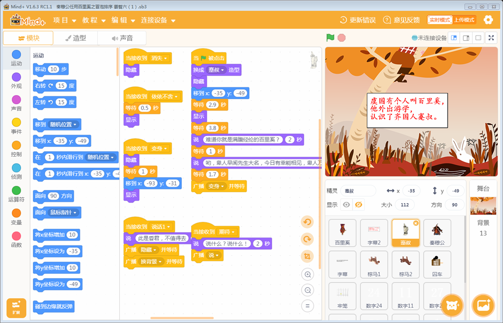Add a new backdrop with image button
The width and height of the screenshot is (503, 323).
483,305
